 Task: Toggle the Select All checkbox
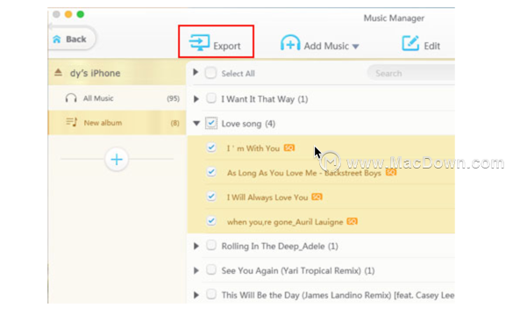(210, 73)
